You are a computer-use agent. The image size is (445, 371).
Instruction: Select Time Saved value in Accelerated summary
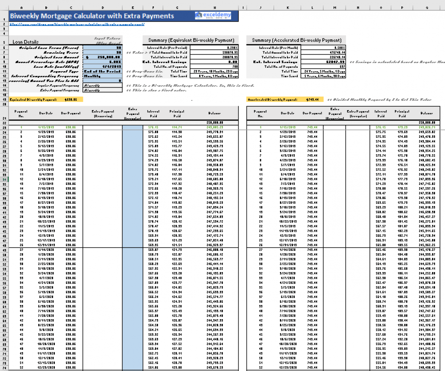coord(323,76)
